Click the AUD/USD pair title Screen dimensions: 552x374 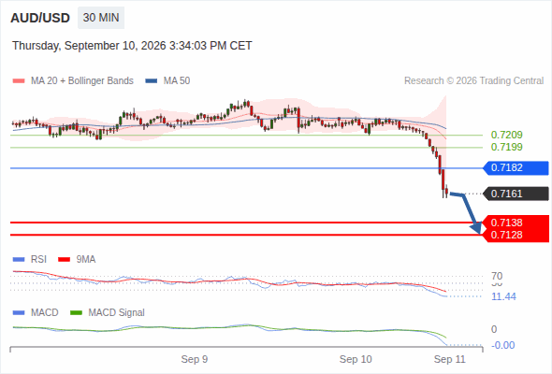(x=40, y=18)
